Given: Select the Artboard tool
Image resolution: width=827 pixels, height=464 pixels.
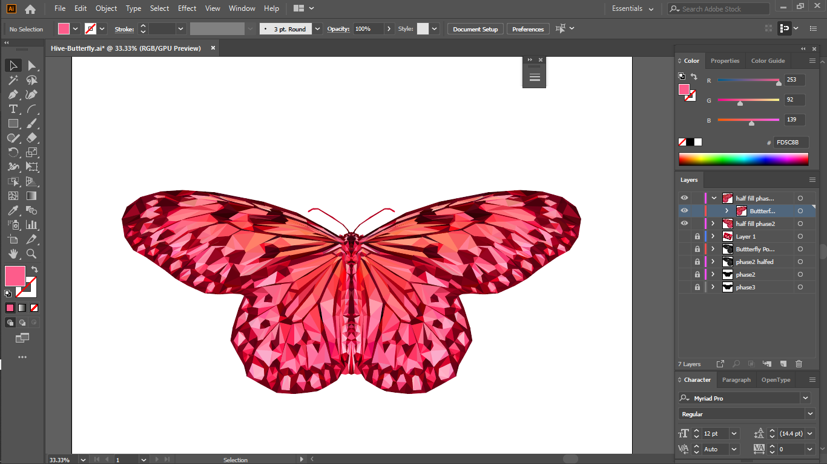Looking at the screenshot, I should 13,239.
